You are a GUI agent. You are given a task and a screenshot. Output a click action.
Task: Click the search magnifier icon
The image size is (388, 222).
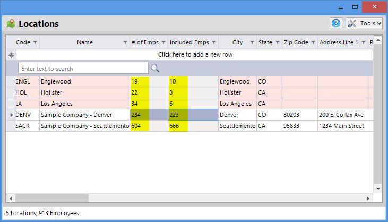click(155, 68)
